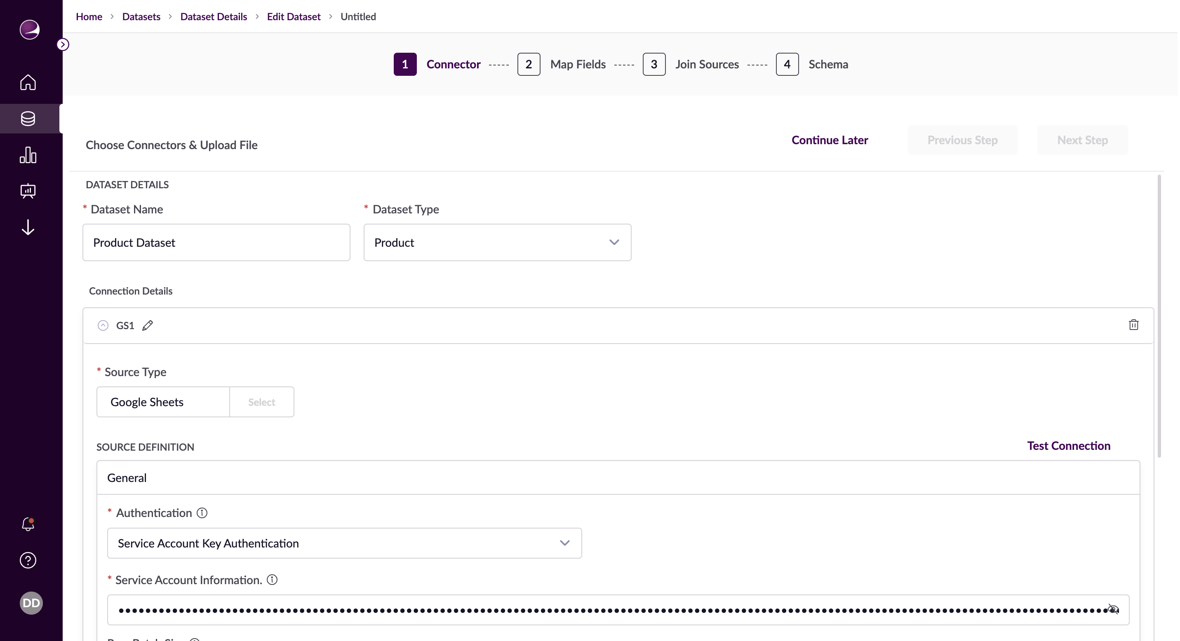Click Test Connection
The width and height of the screenshot is (1180, 641).
(1068, 446)
